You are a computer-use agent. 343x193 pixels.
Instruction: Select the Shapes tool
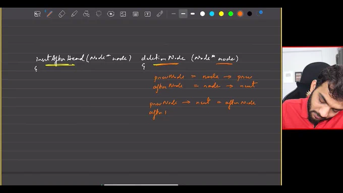86,14
